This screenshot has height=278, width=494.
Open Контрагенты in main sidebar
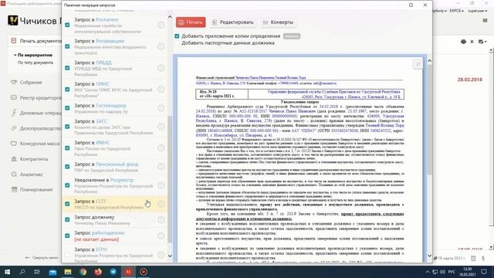click(x=29, y=159)
